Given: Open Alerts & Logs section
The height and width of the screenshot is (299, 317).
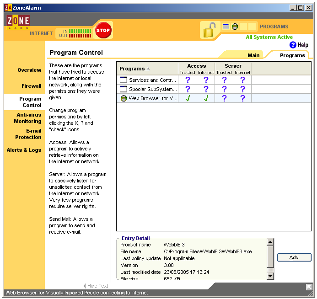Looking at the screenshot, I should point(24,150).
